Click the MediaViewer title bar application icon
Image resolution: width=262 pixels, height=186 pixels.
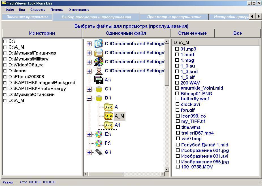coord(3,3)
